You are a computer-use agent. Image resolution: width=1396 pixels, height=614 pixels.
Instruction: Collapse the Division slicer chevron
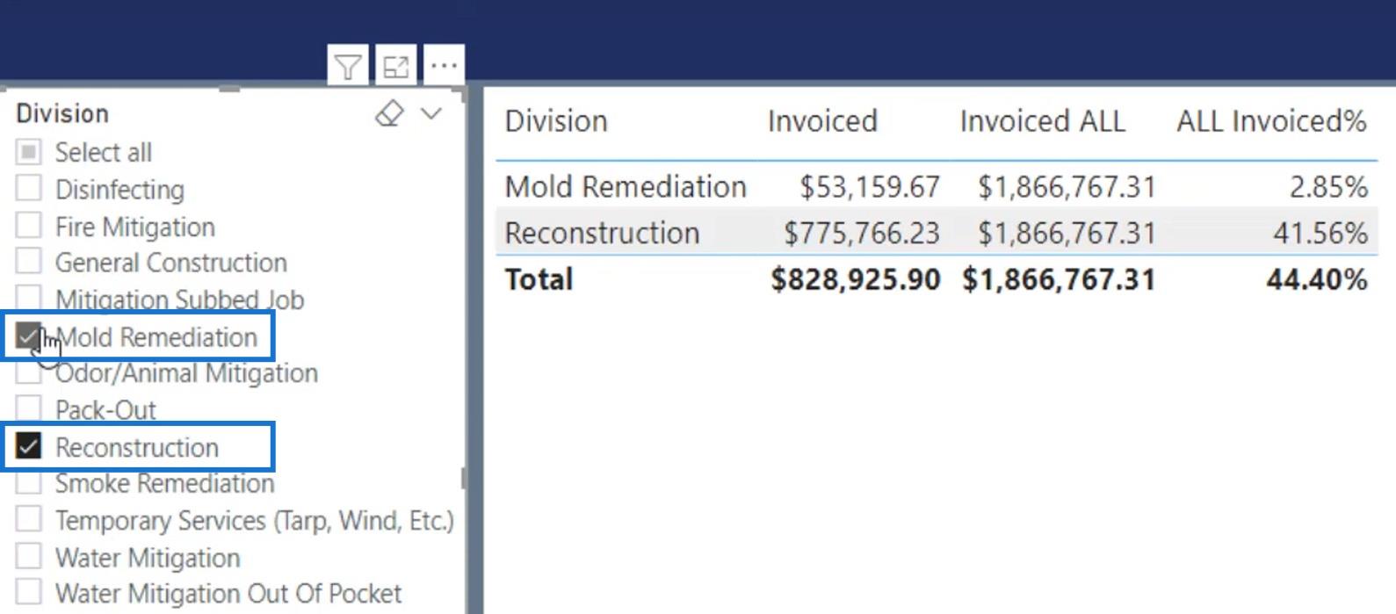tap(431, 113)
